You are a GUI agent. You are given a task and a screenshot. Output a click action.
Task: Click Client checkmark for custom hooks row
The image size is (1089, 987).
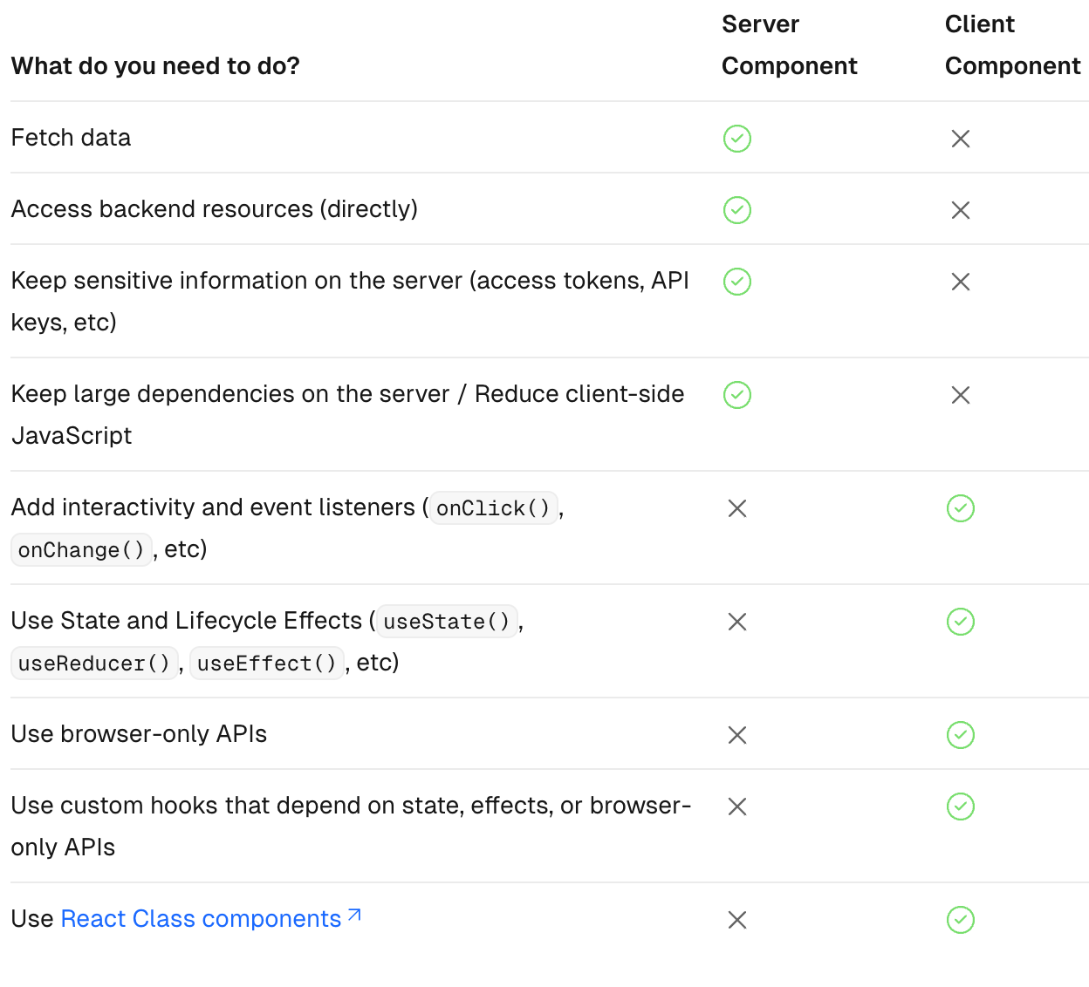(961, 807)
